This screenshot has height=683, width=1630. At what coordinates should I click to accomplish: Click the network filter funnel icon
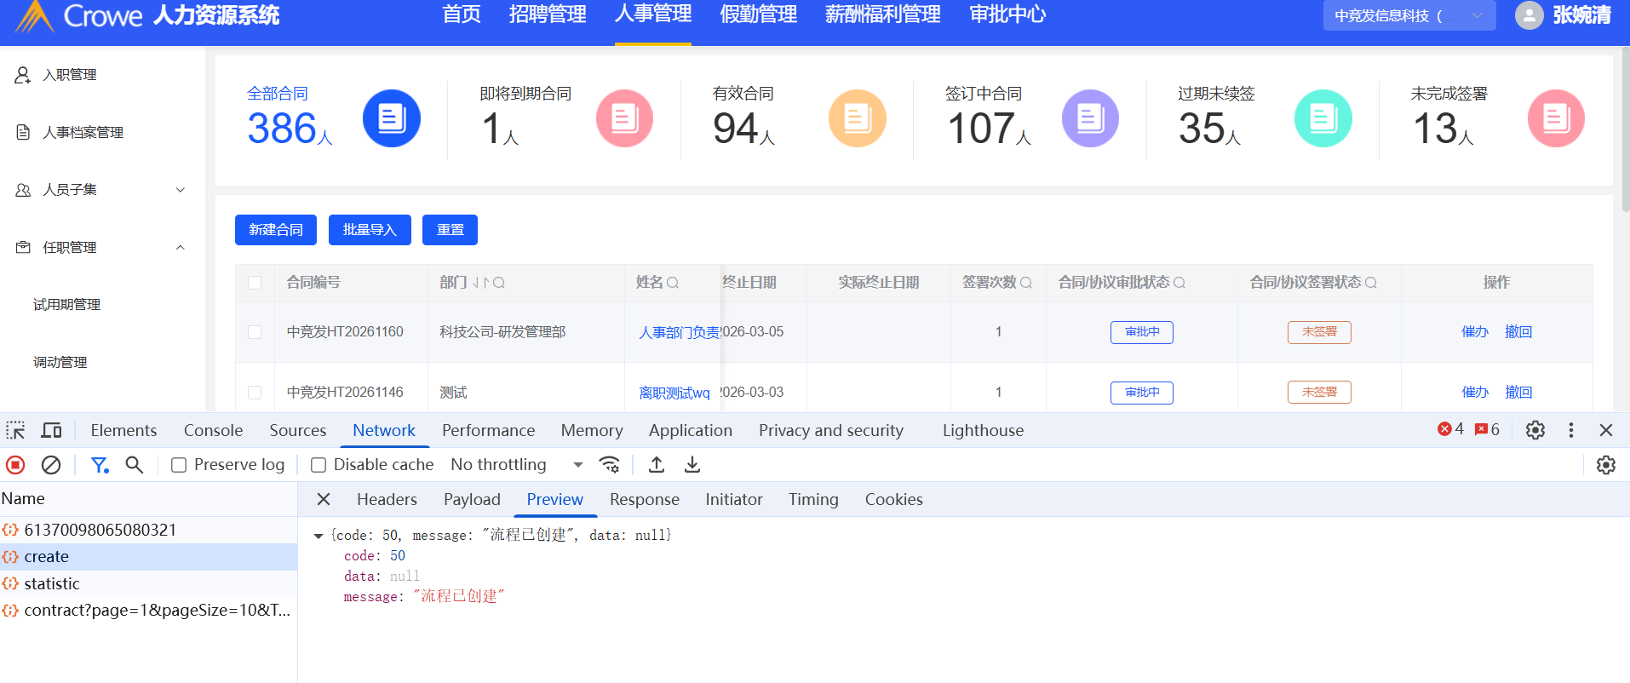[x=100, y=465]
